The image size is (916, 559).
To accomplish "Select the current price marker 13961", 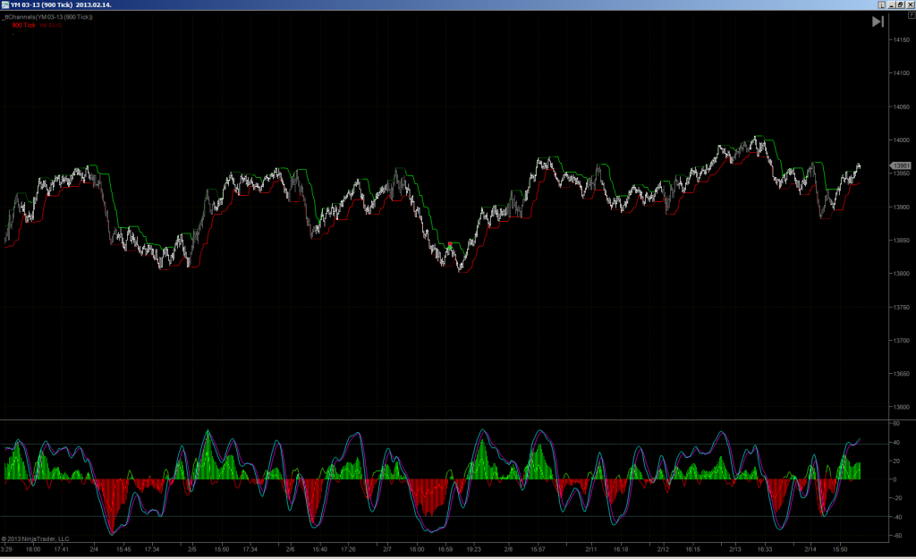I will pos(900,165).
